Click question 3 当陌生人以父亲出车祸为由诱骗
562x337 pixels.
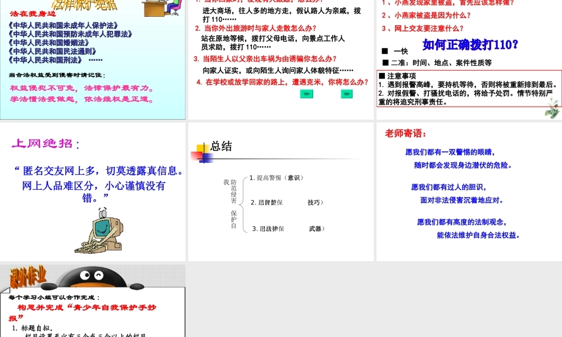click(x=265, y=59)
